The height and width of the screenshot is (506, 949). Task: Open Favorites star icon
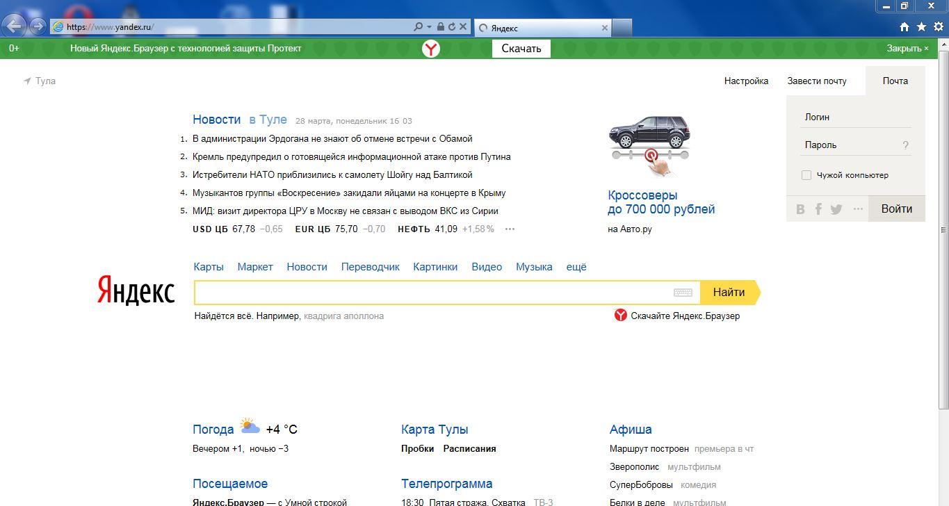[921, 27]
